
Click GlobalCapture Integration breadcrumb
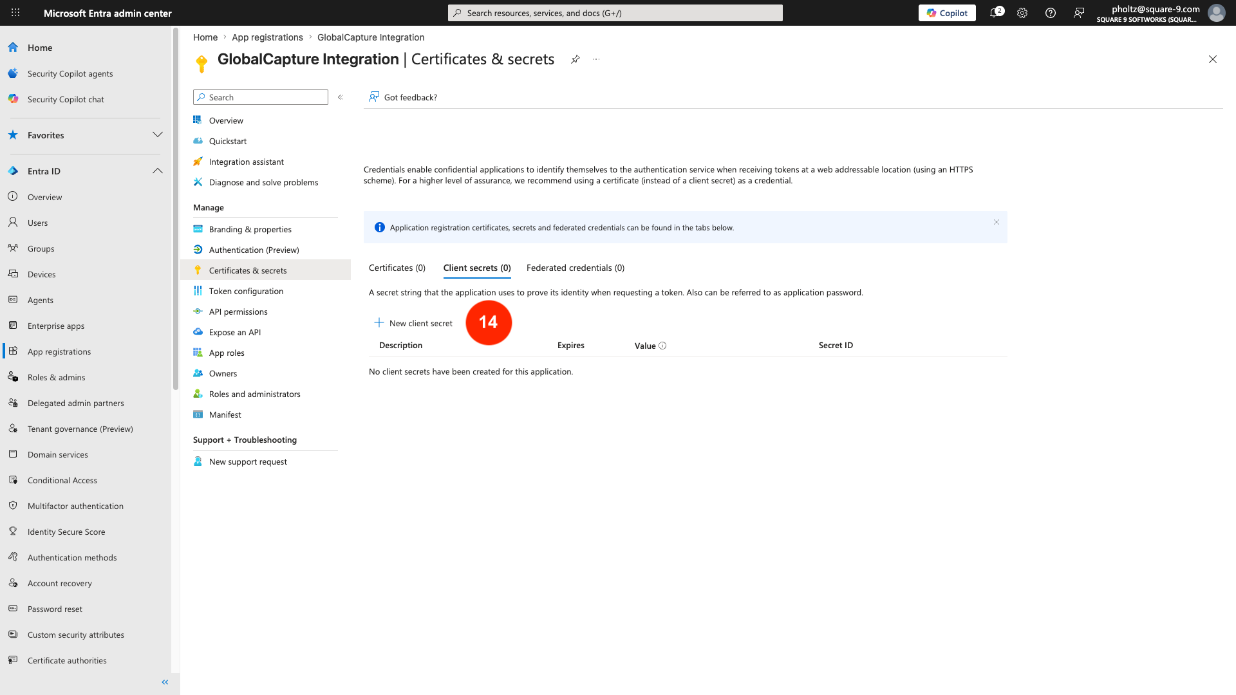[x=371, y=37]
